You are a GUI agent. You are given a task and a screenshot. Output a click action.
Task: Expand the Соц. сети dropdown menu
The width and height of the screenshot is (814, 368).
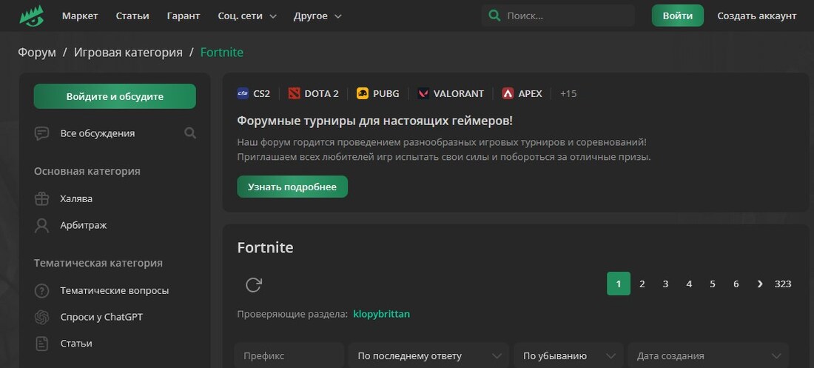tap(248, 16)
